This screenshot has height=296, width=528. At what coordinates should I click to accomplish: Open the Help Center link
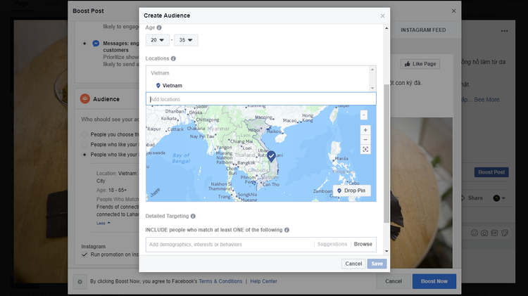pyautogui.click(x=263, y=281)
